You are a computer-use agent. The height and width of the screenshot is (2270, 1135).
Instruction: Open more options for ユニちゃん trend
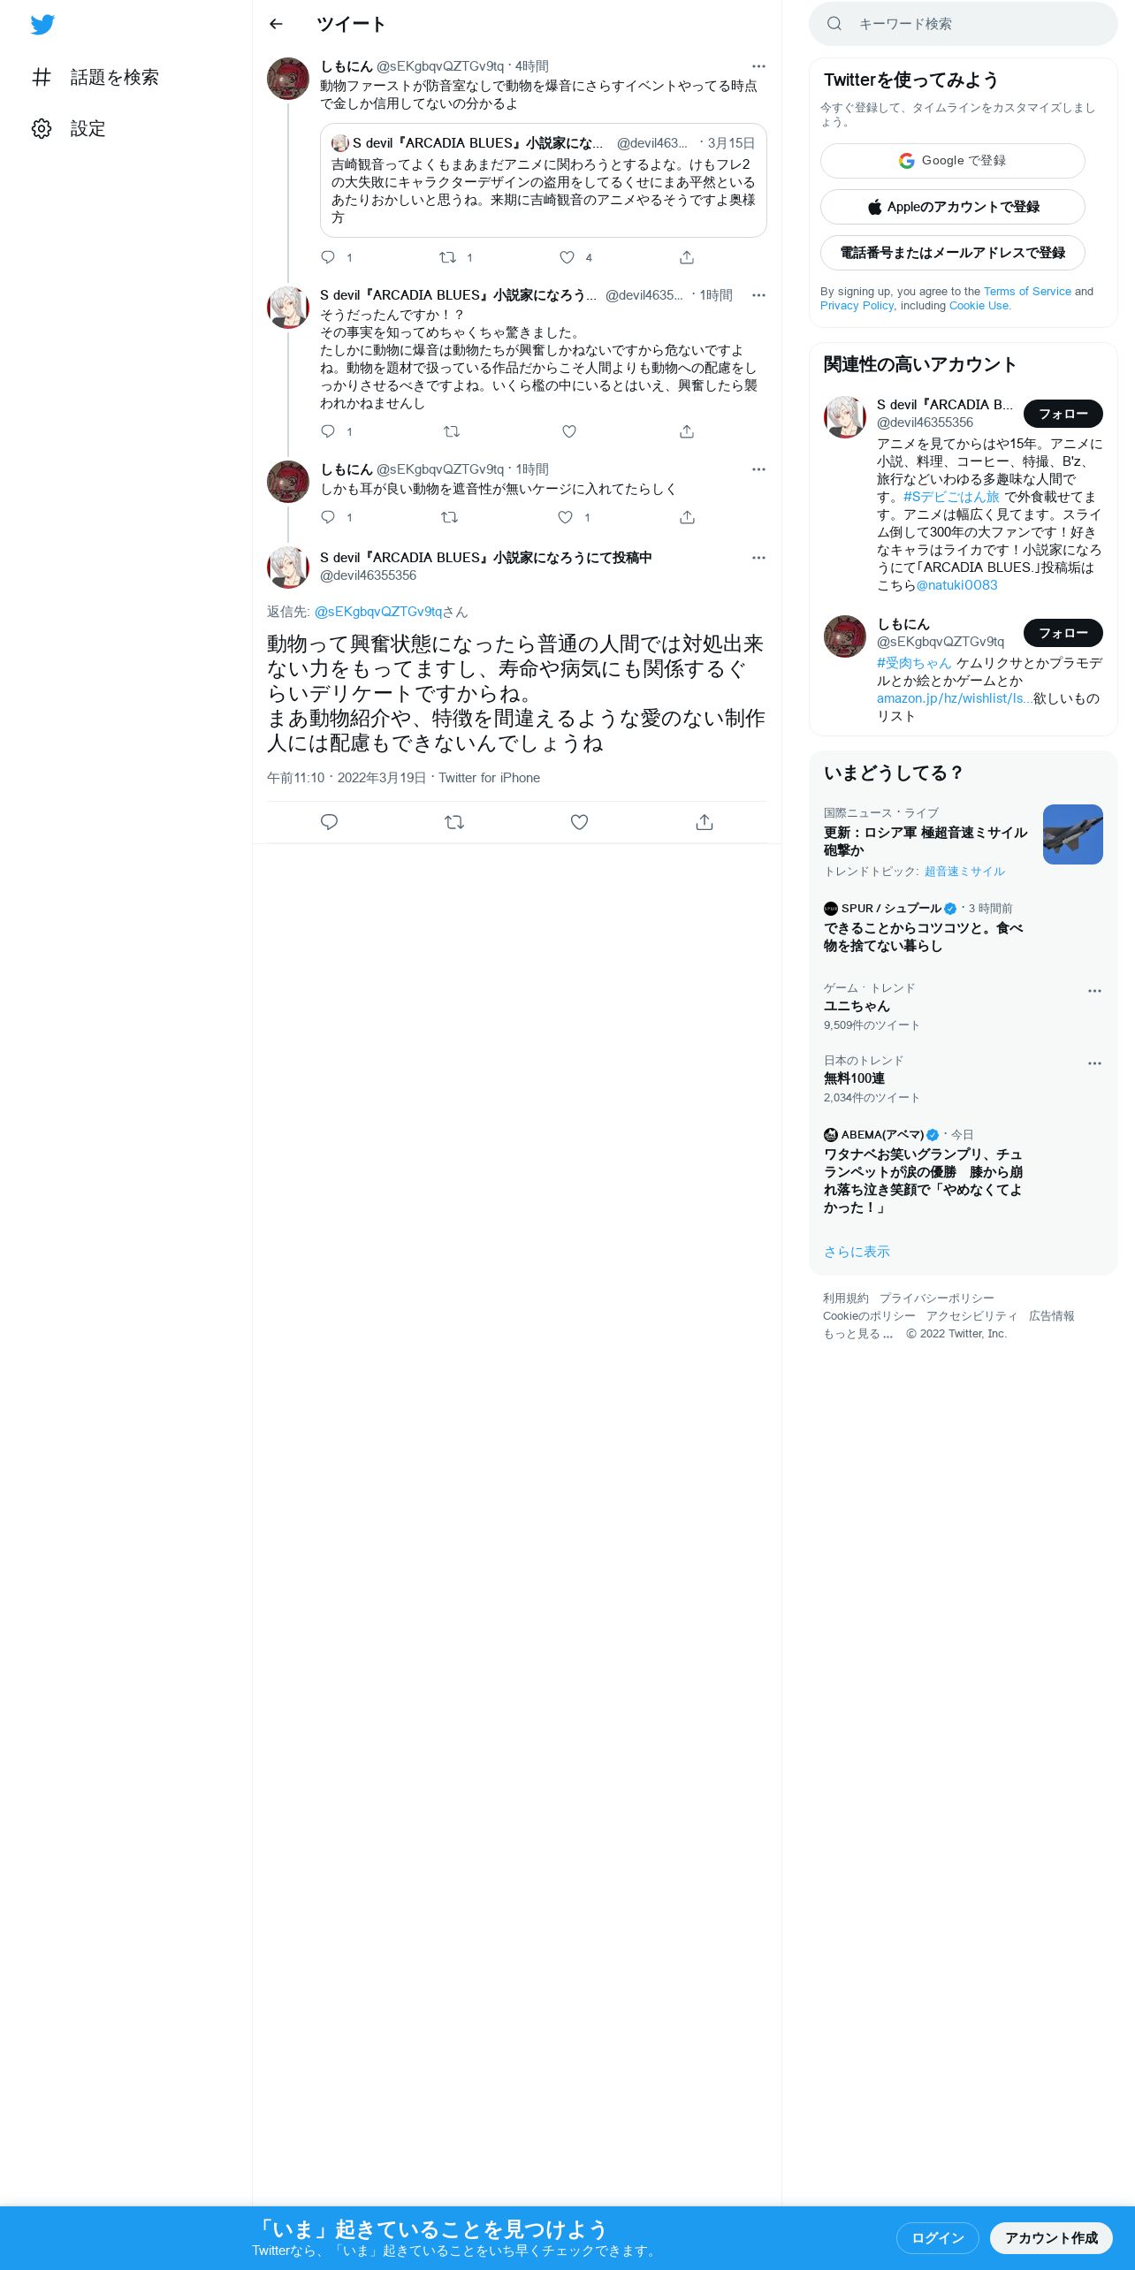(1094, 991)
